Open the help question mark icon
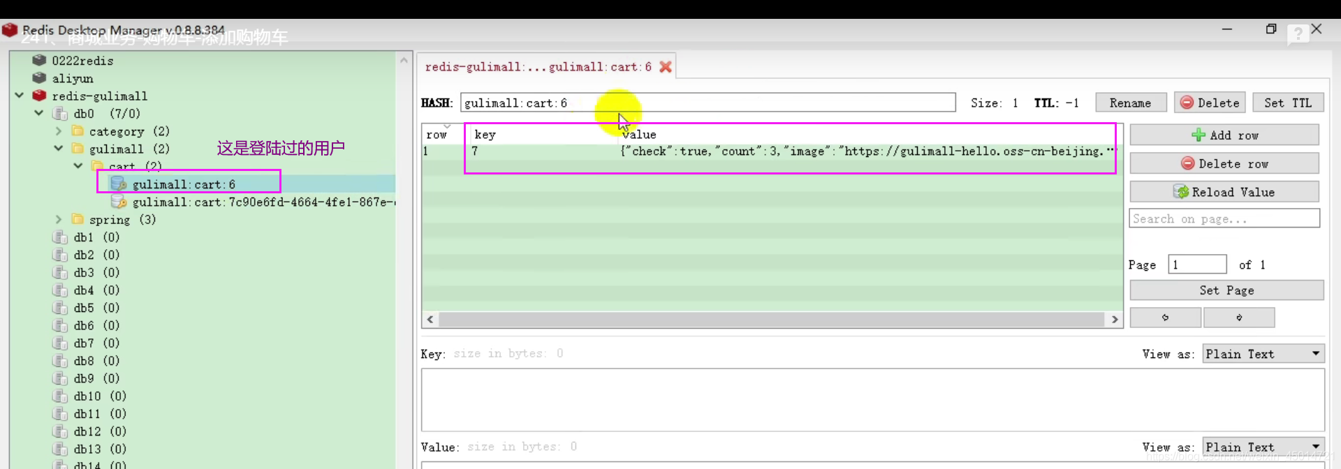The height and width of the screenshot is (469, 1341). pyautogui.click(x=1298, y=34)
